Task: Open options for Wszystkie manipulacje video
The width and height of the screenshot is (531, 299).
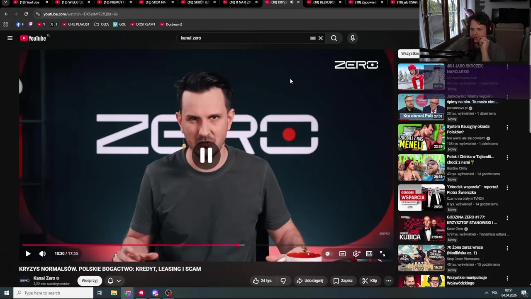Action: (507, 279)
